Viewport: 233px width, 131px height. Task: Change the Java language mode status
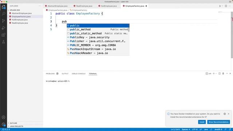(206, 130)
